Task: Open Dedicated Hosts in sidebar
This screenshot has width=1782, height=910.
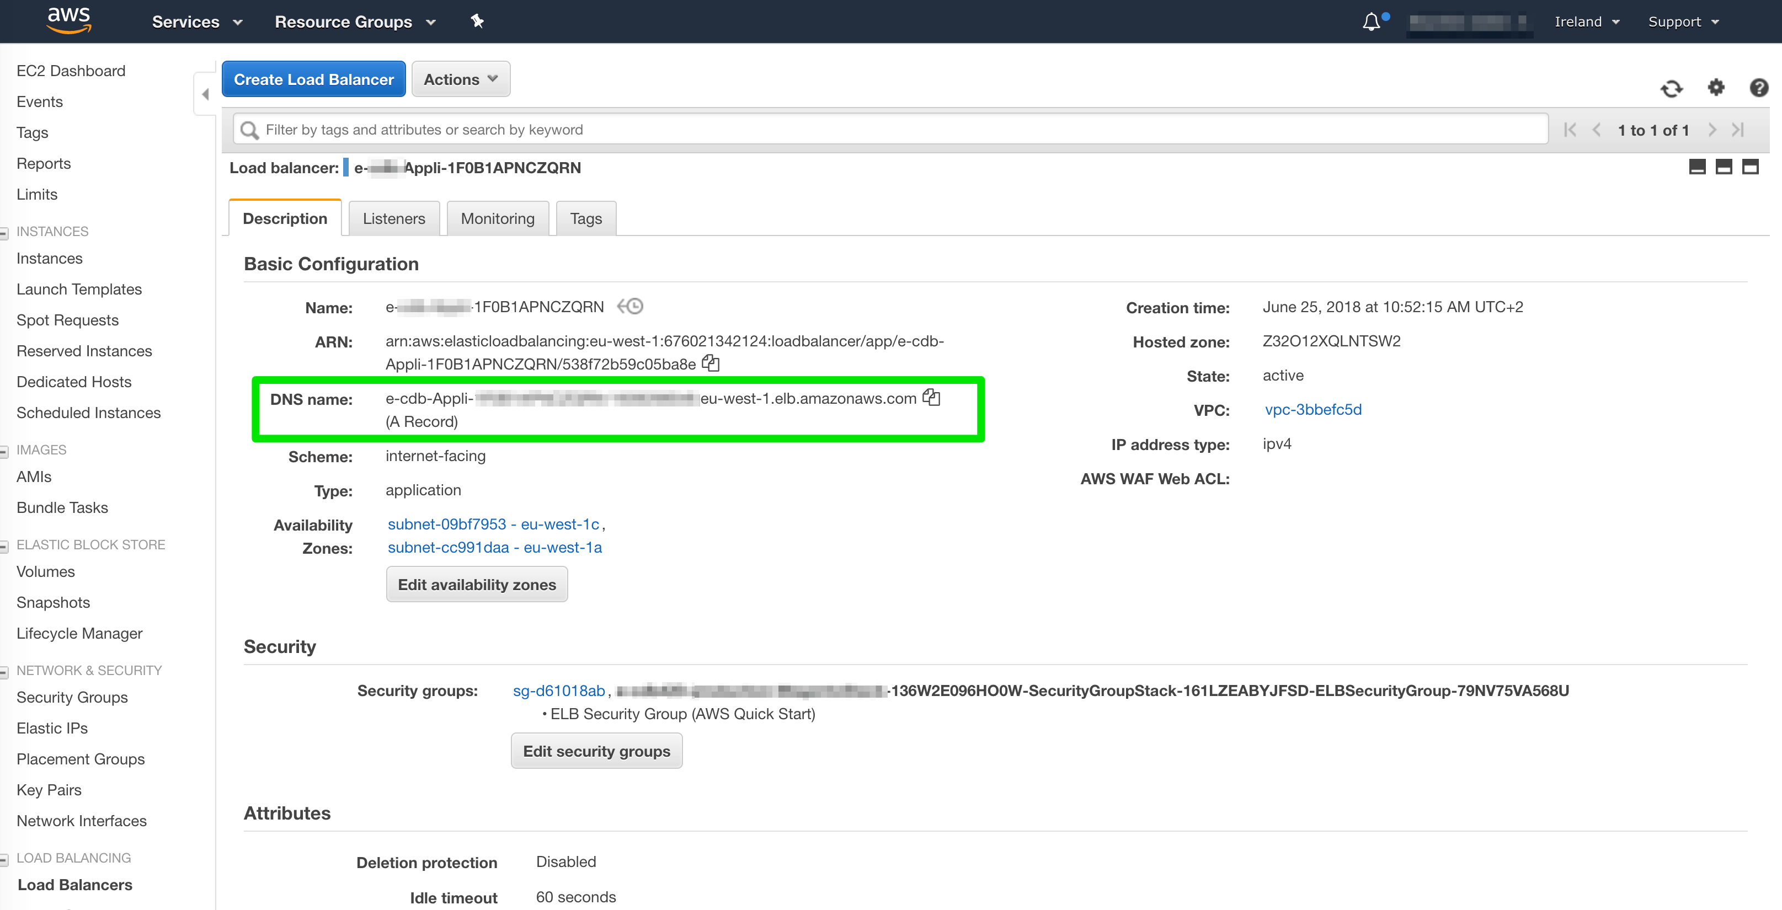Action: [73, 382]
